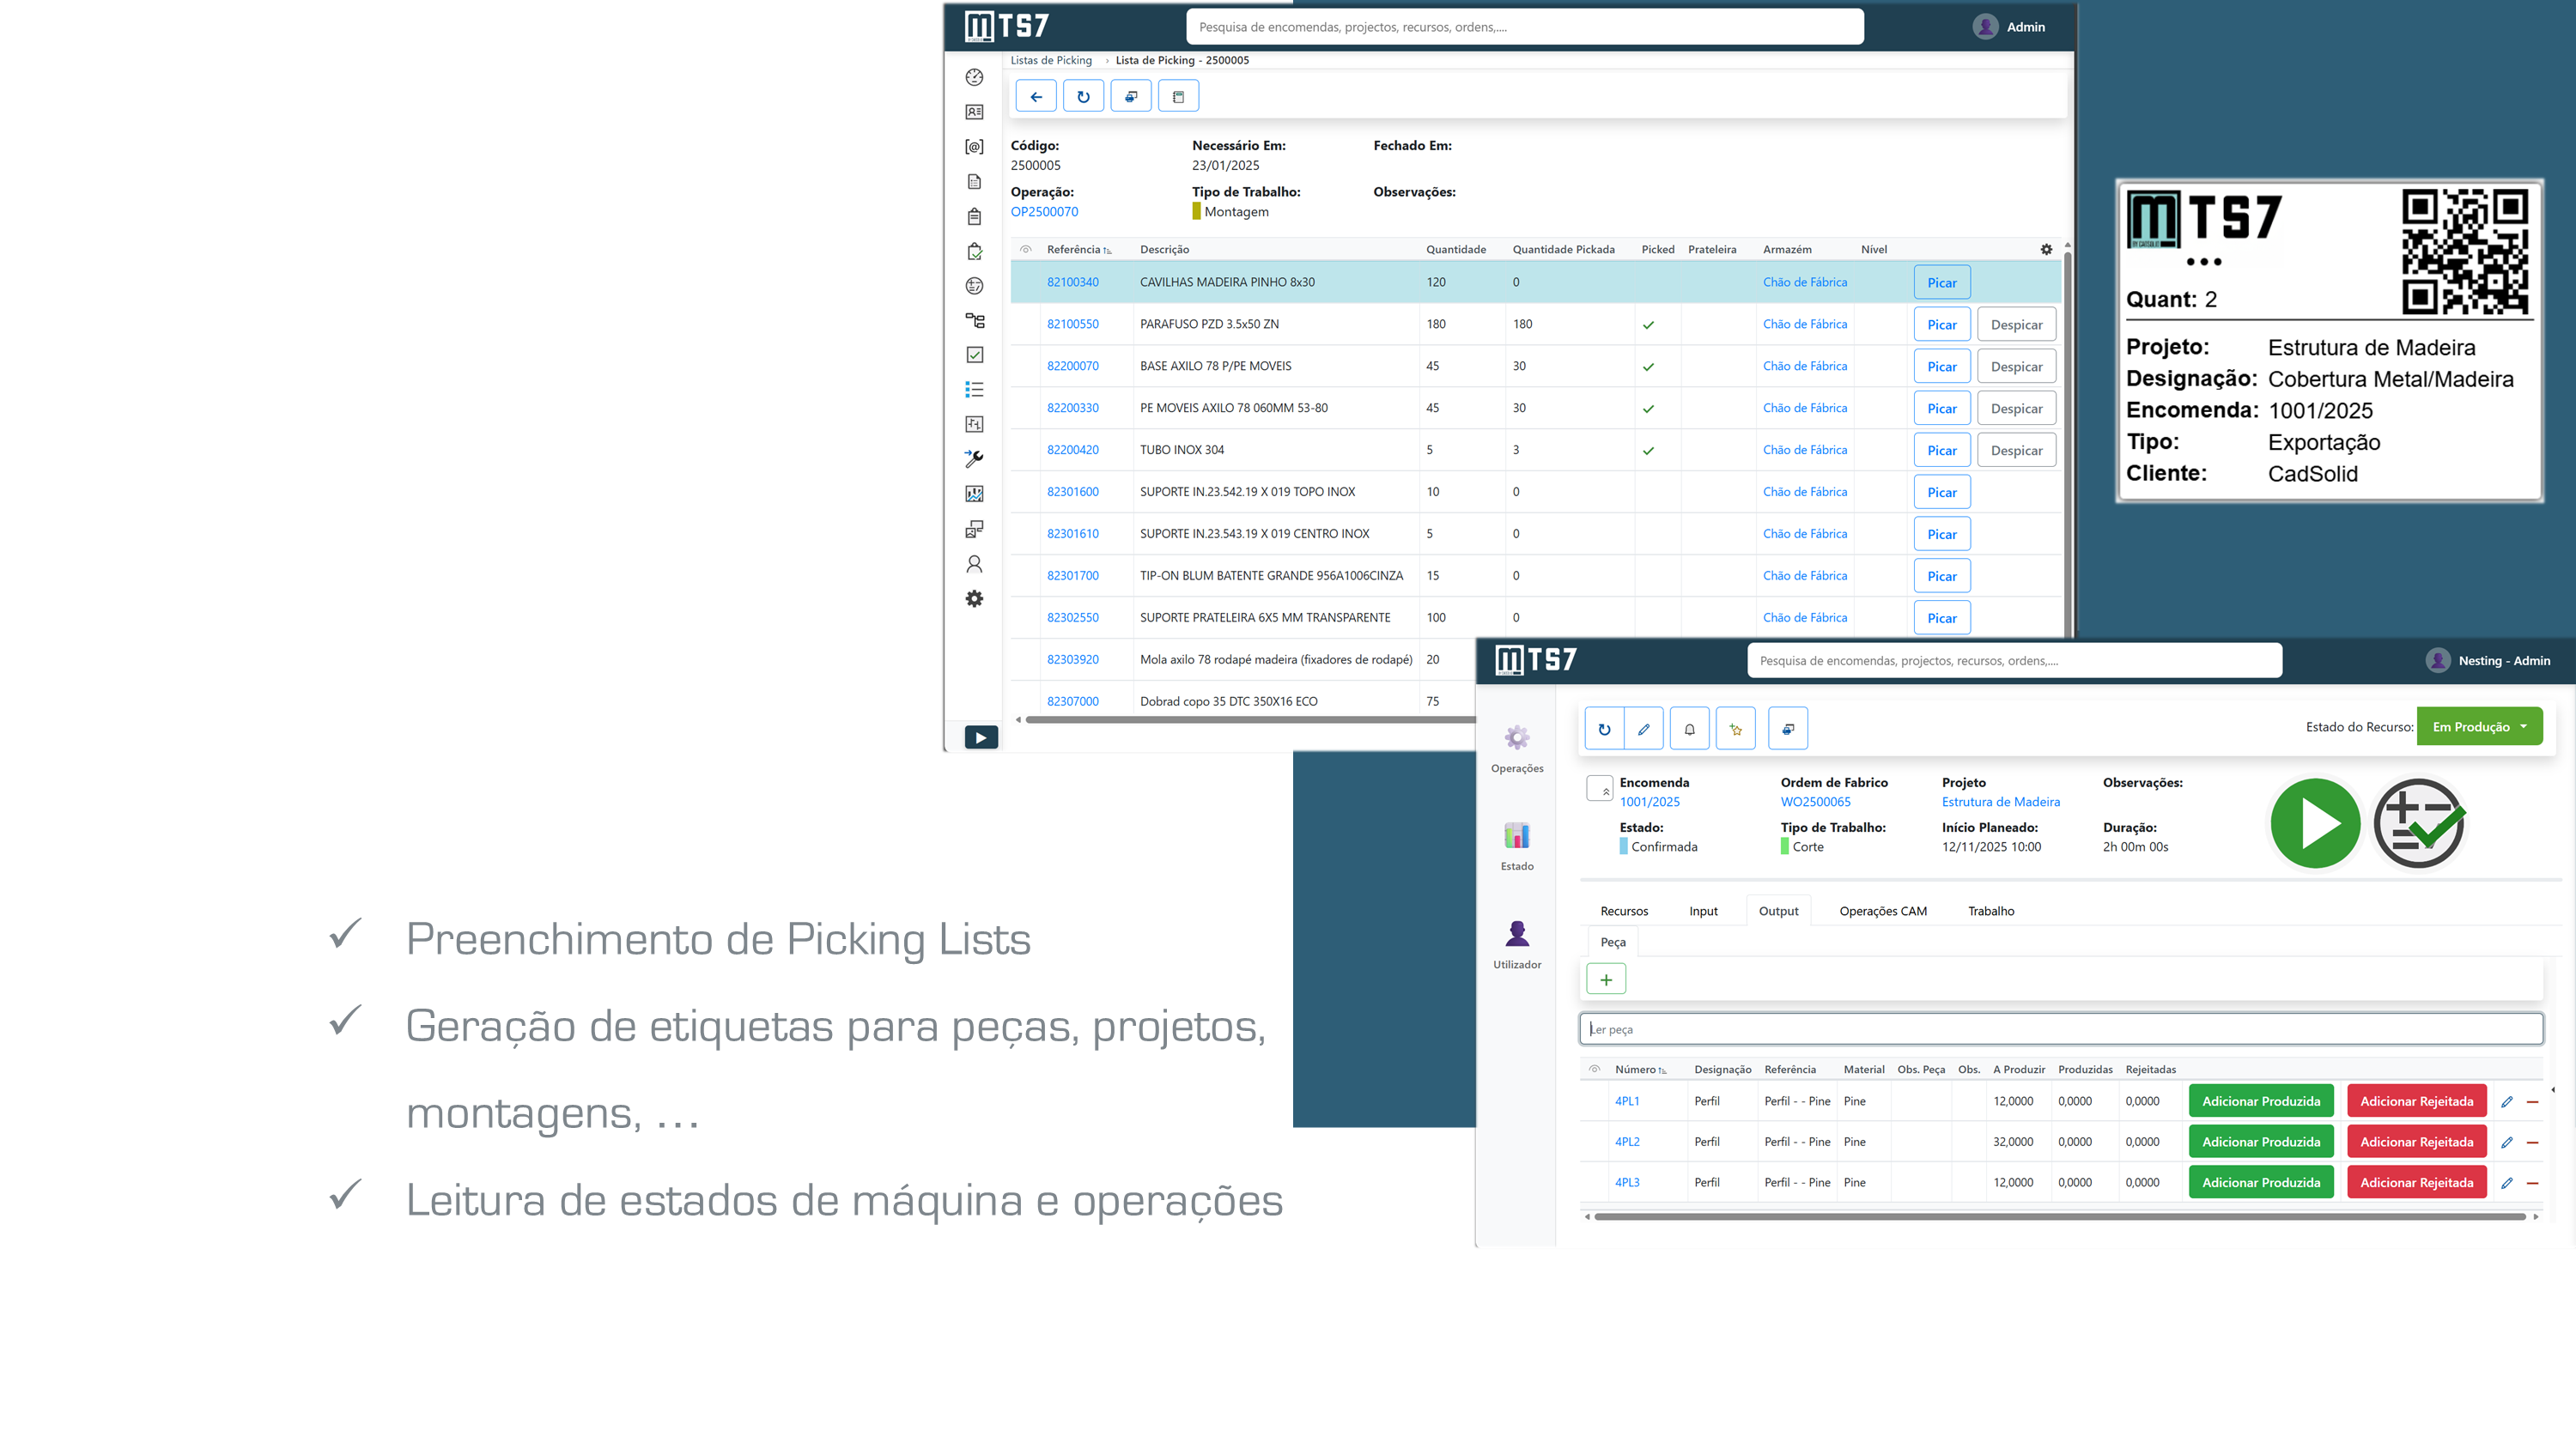The image size is (2576, 1449).
Task: Click the table settings gear in picking list
Action: (x=2046, y=249)
